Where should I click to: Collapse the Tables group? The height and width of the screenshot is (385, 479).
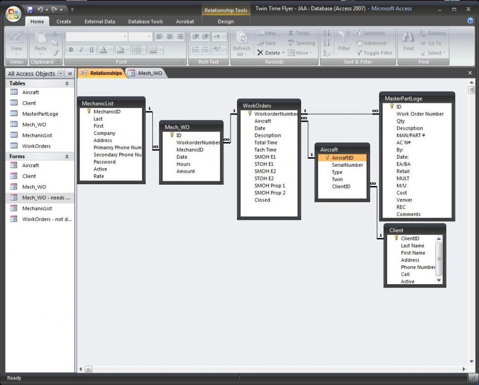[67, 83]
